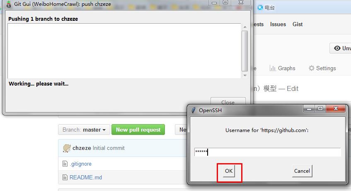
Task: Open the Branch: master dropdown on GitHub
Action: [x=84, y=130]
